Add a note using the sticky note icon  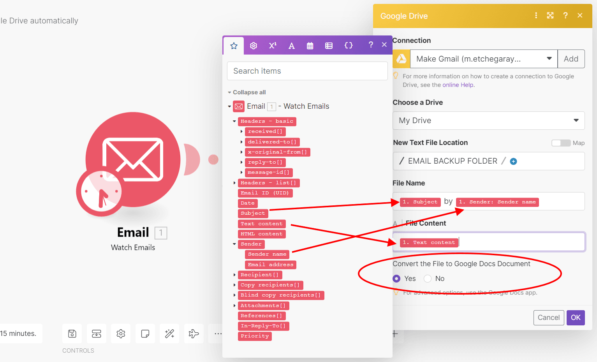pyautogui.click(x=145, y=334)
